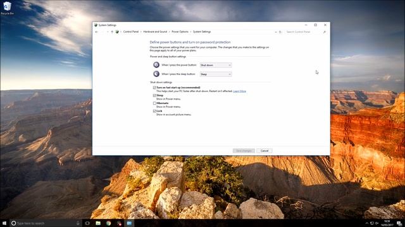Close the System Settings window

pyautogui.click(x=325, y=25)
